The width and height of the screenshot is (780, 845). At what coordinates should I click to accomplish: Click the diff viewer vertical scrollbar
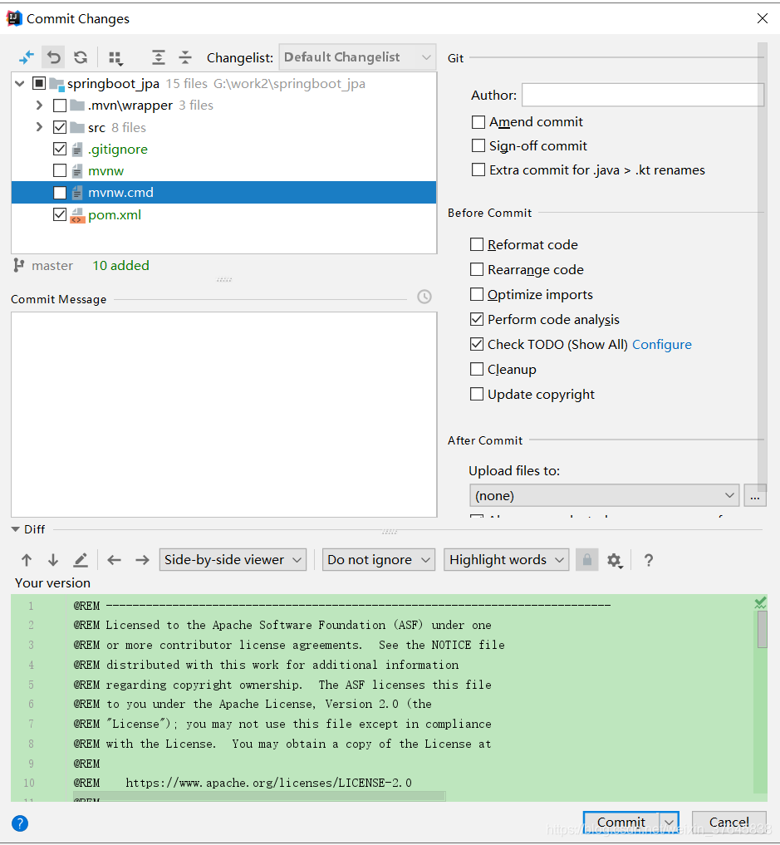[763, 630]
